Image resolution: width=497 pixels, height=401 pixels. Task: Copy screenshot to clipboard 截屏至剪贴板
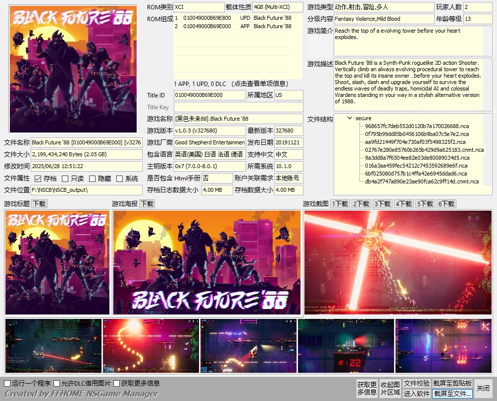(x=452, y=383)
